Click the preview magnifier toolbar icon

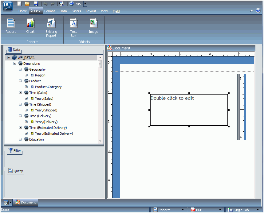point(62,4)
